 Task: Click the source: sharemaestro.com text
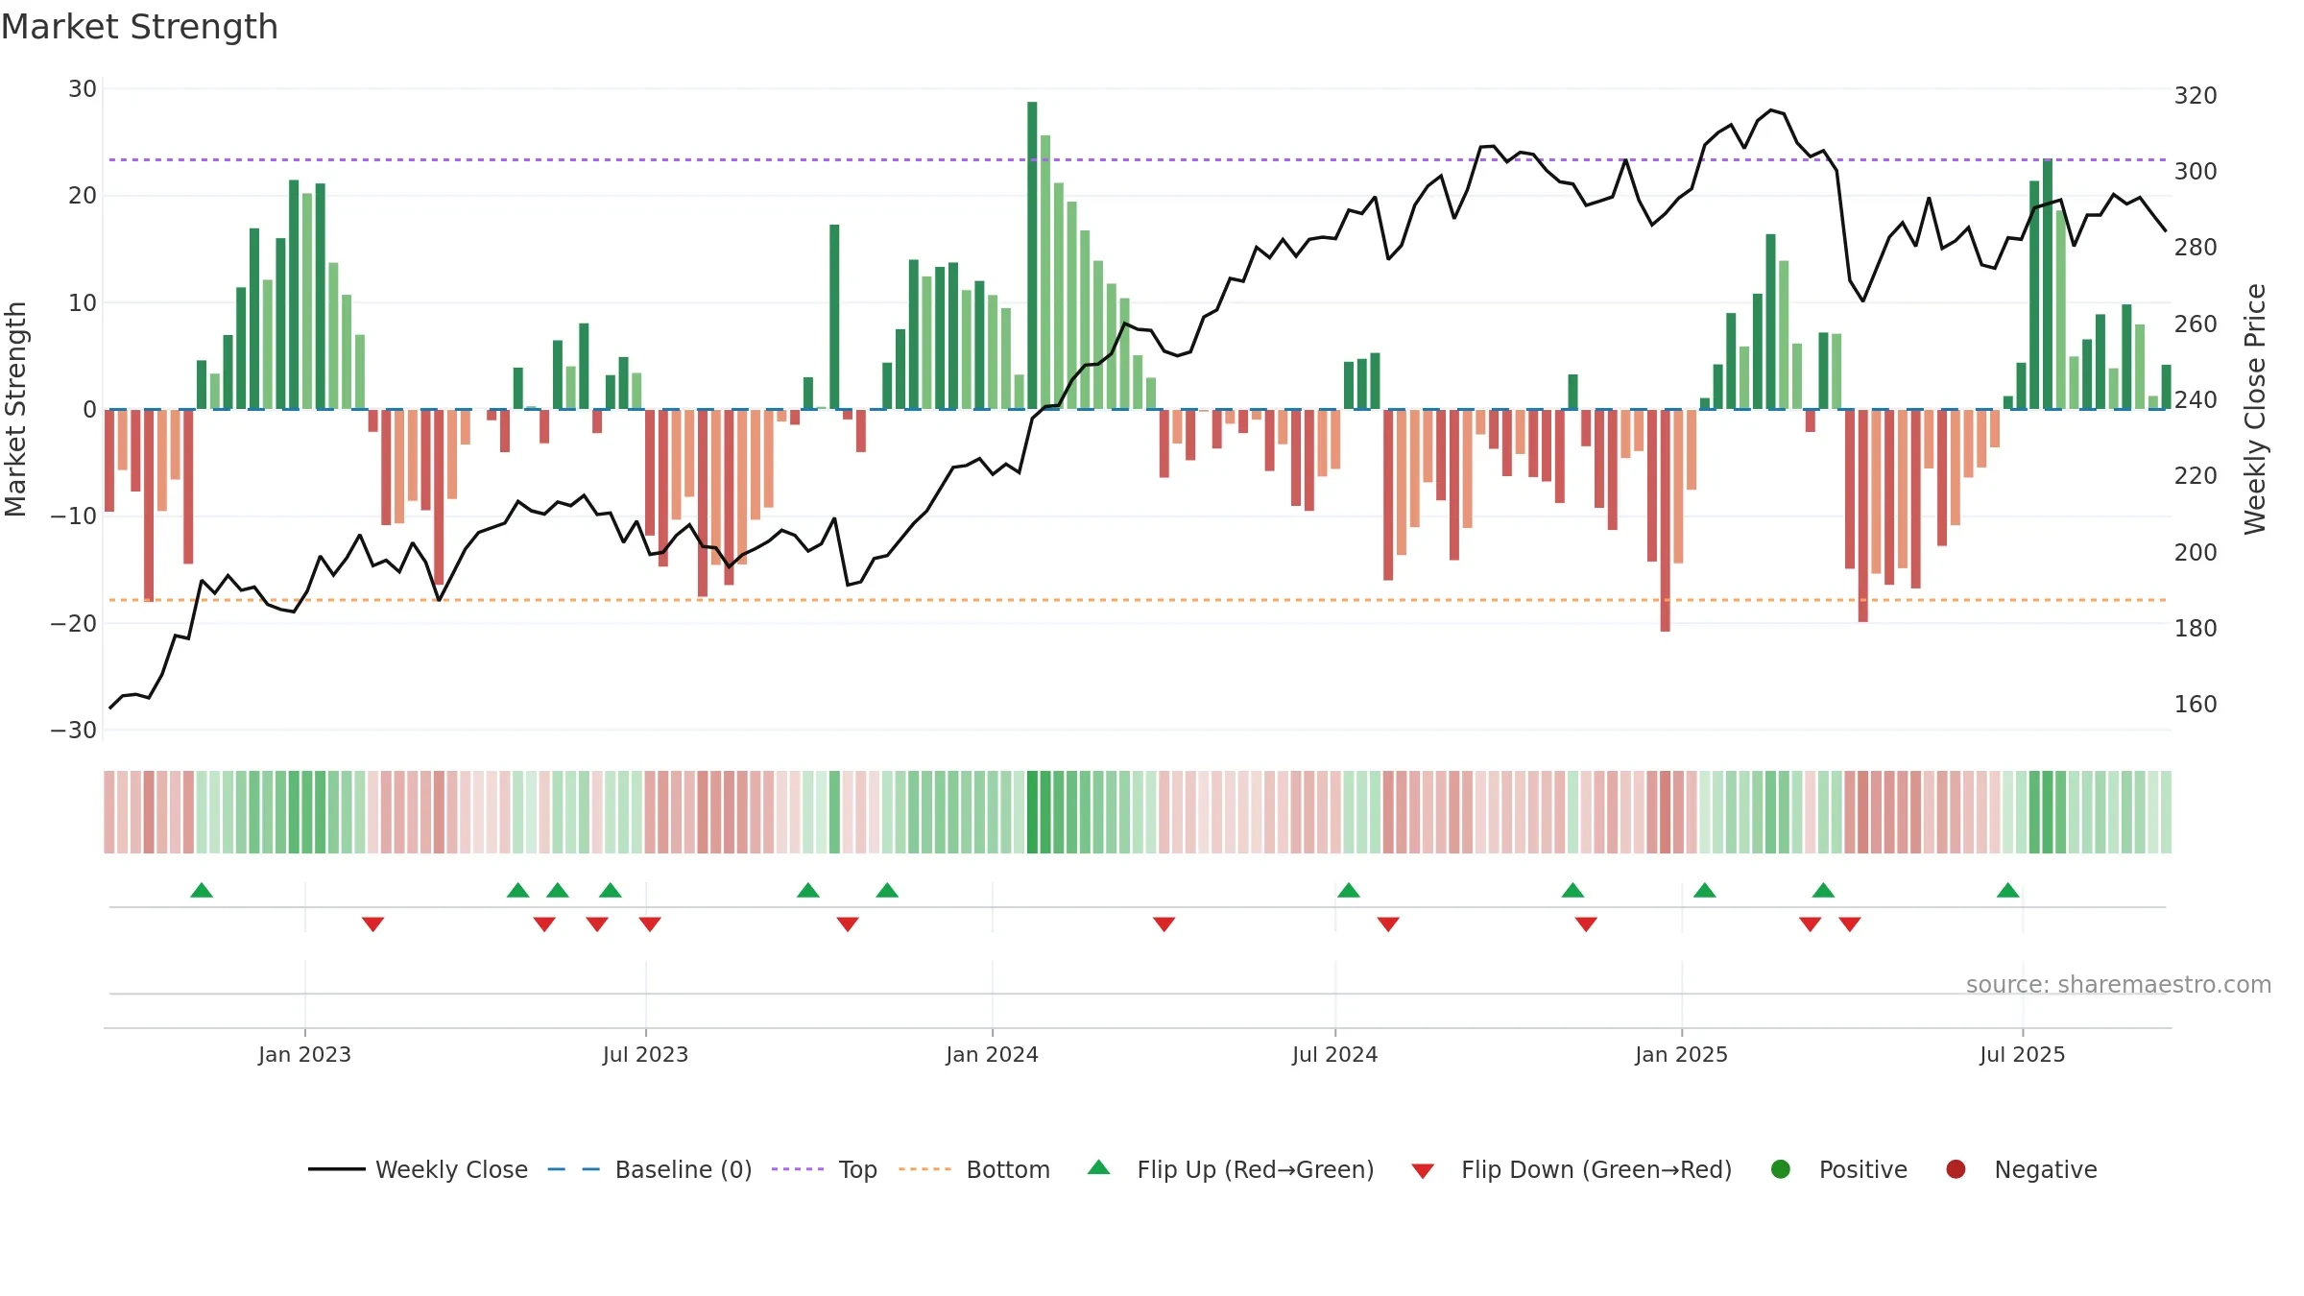2119,984
